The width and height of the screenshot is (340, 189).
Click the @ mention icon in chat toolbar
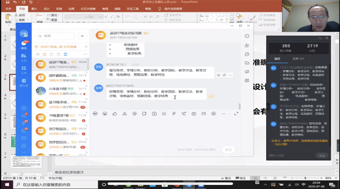[x=135, y=114]
